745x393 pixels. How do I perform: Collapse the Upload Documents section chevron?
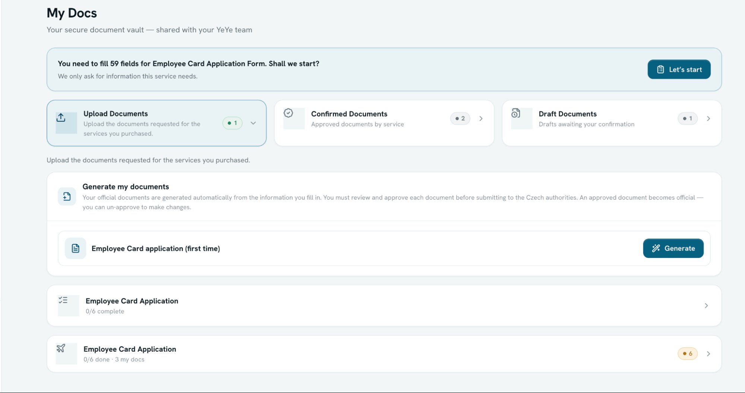coord(253,123)
